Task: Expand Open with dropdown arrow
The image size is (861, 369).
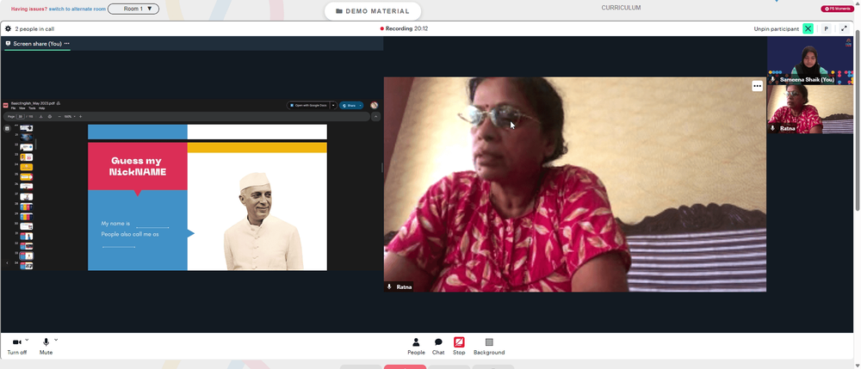Action: click(x=333, y=105)
